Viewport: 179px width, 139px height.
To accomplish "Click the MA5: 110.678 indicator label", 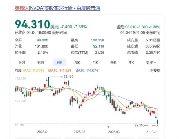I will 34,70.
